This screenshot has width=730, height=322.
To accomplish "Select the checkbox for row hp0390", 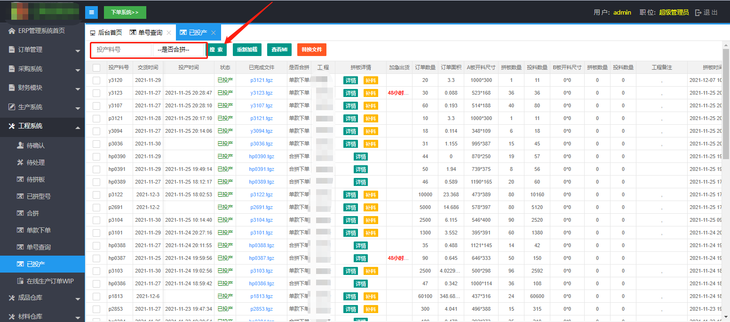I will [x=96, y=157].
